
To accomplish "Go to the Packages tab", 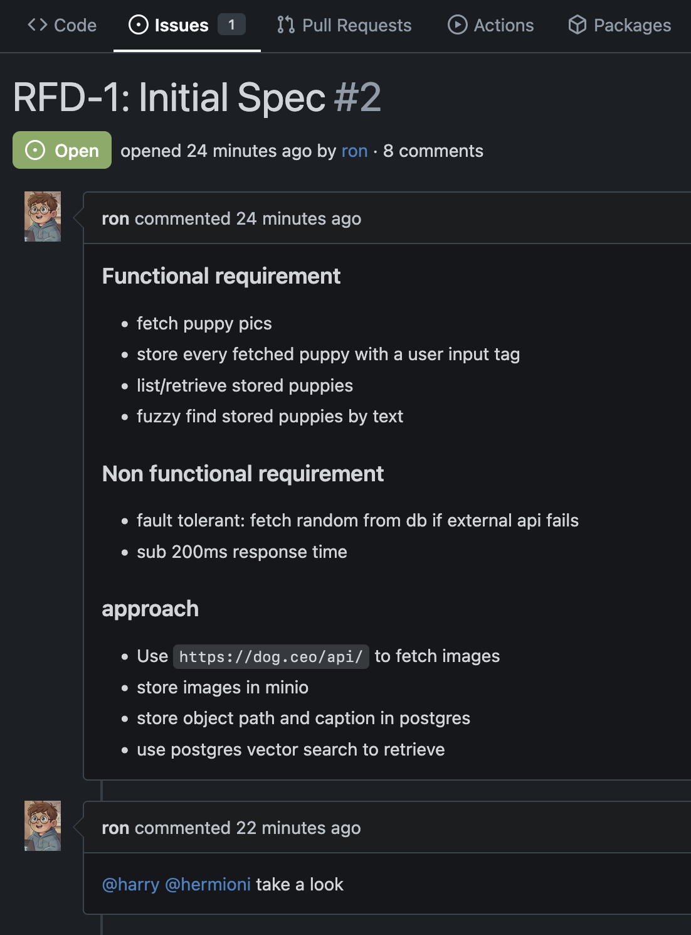I will click(620, 25).
